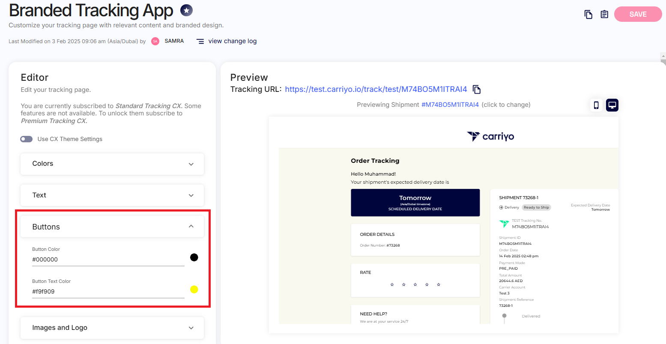The width and height of the screenshot is (666, 344).
Task: Rate one star in the RATE card
Action: [x=392, y=285]
